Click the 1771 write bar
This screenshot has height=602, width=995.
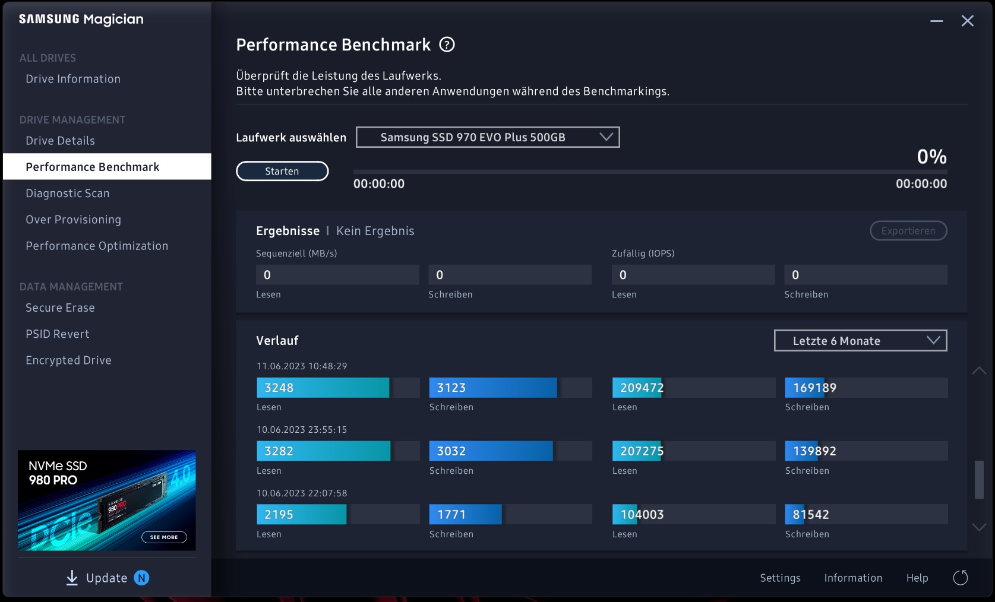tap(511, 515)
